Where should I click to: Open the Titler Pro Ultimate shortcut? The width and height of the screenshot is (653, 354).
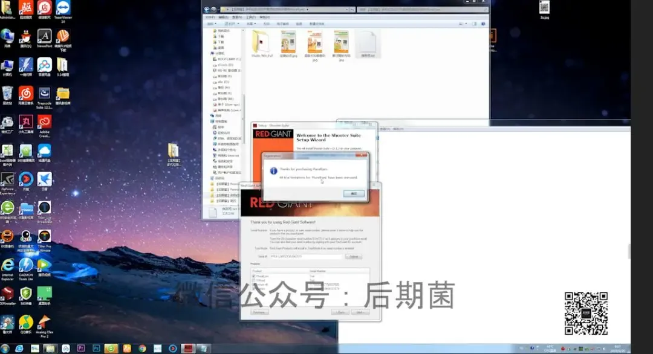click(x=44, y=240)
